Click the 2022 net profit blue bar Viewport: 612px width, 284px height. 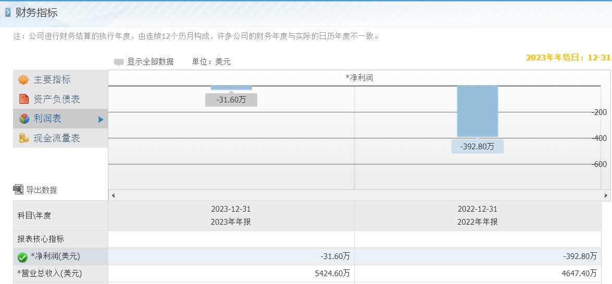tap(477, 111)
